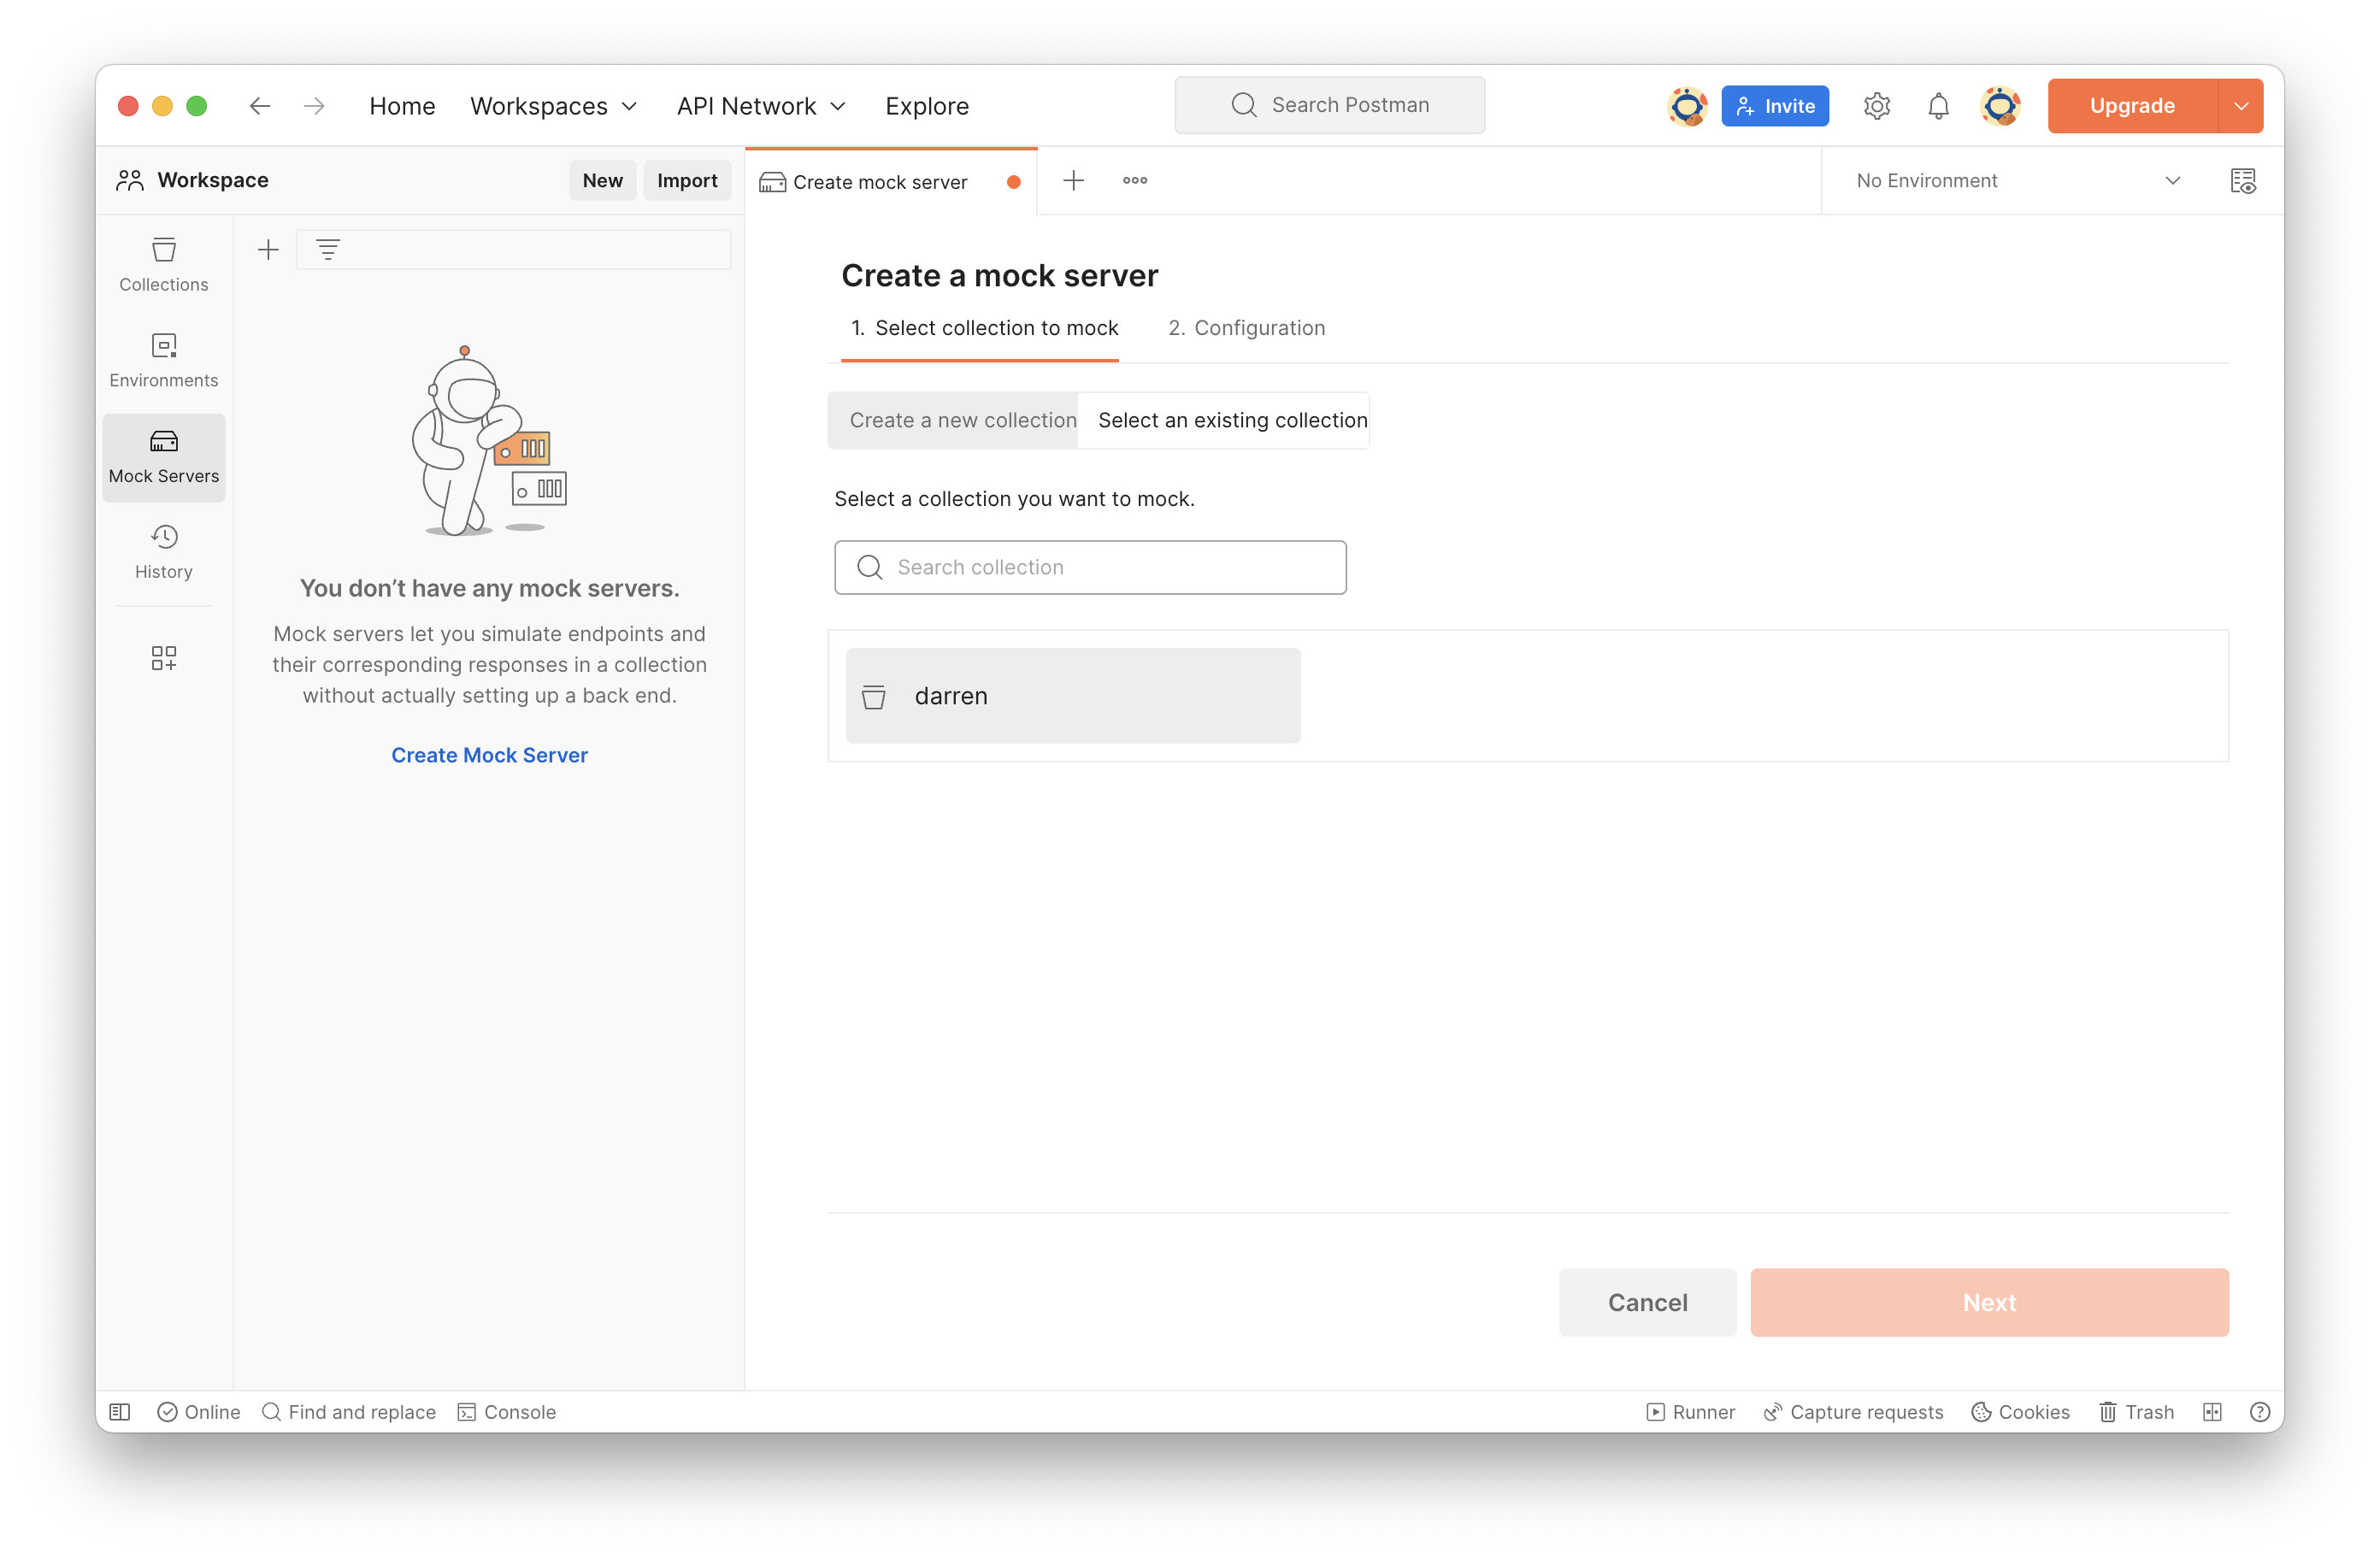
Task: Click the Search collection input field
Action: pyautogui.click(x=1090, y=567)
